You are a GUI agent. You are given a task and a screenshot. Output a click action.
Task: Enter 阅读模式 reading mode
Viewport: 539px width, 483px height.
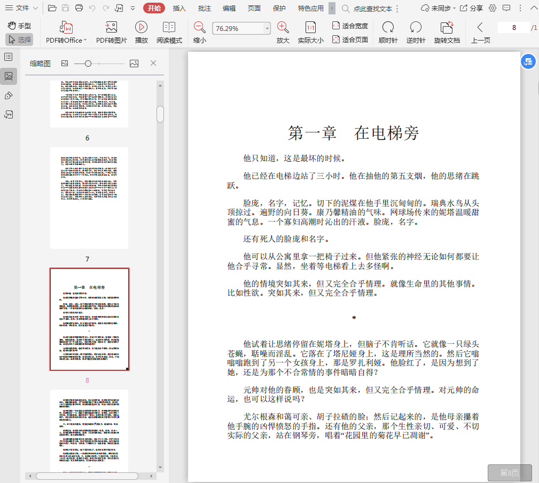[x=169, y=33]
